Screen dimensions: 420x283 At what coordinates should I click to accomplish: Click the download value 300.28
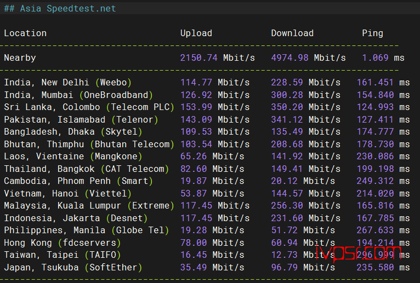click(287, 95)
